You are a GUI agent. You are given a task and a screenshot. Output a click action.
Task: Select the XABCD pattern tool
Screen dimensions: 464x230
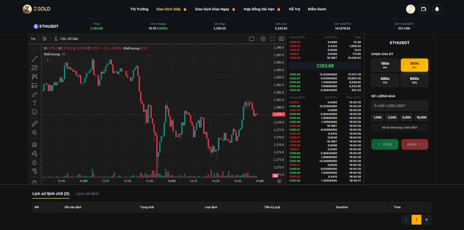point(34,77)
